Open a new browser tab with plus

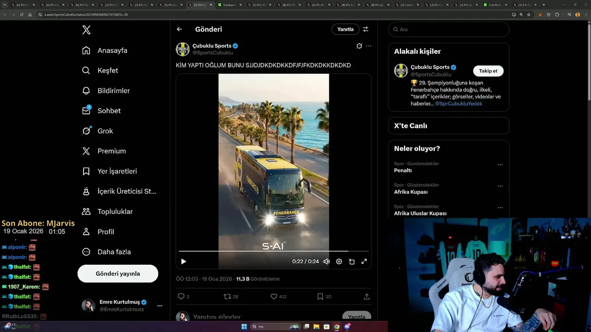(543, 5)
